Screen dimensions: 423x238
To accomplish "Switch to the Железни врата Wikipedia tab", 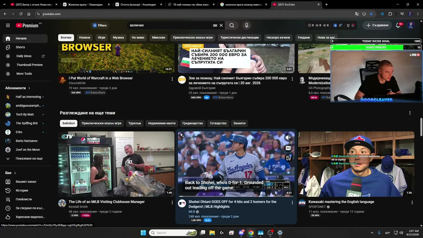I will coord(86,5).
